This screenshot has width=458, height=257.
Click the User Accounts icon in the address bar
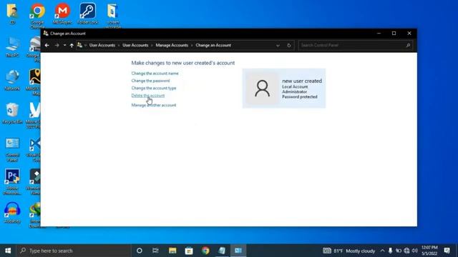pyautogui.click(x=79, y=45)
